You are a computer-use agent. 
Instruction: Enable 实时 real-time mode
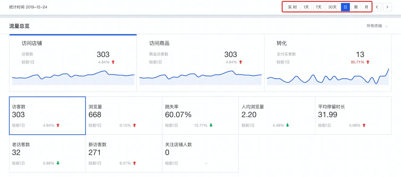click(292, 7)
